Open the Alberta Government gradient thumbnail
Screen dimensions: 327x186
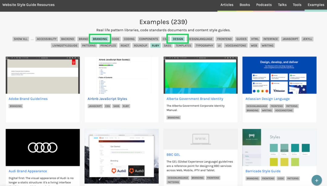200,75
